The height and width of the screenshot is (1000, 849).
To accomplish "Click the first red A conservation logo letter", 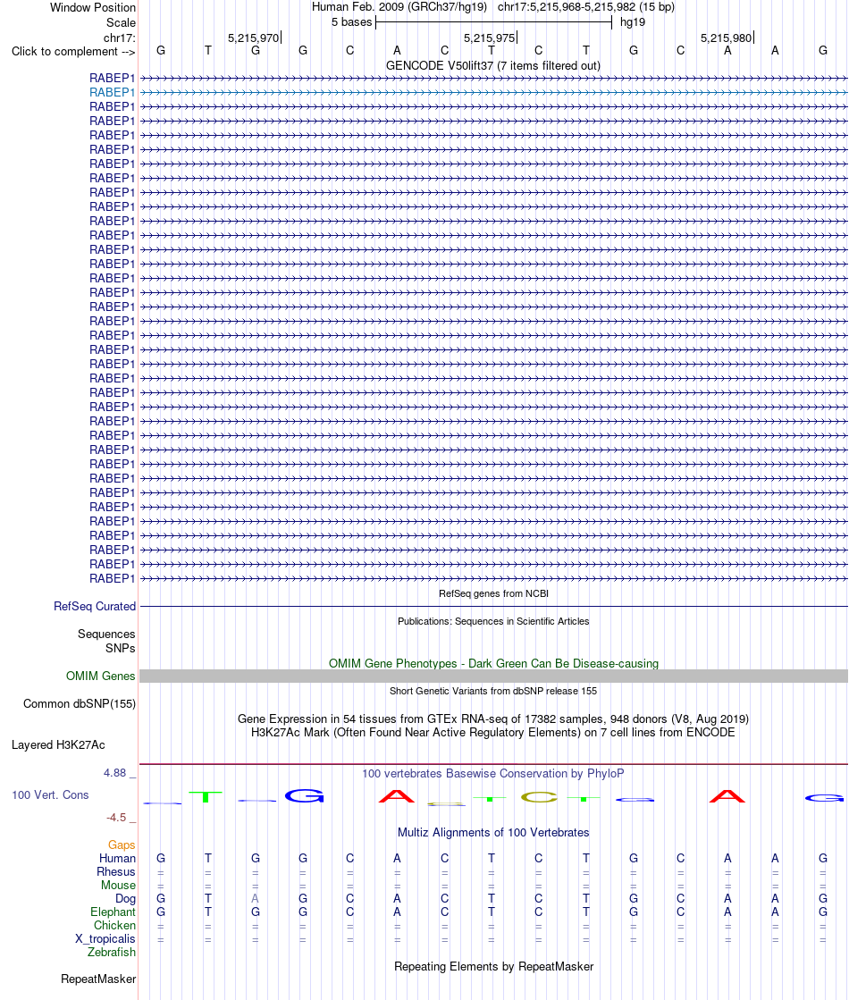I will pos(396,796).
